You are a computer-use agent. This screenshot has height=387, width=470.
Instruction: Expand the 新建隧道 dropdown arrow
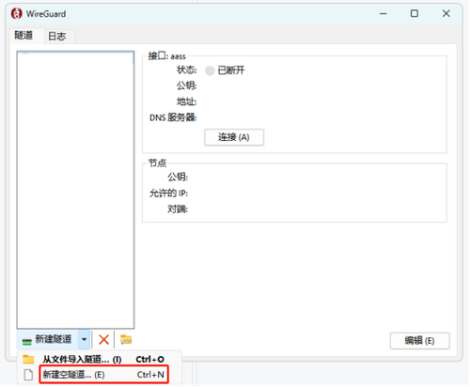click(x=84, y=339)
